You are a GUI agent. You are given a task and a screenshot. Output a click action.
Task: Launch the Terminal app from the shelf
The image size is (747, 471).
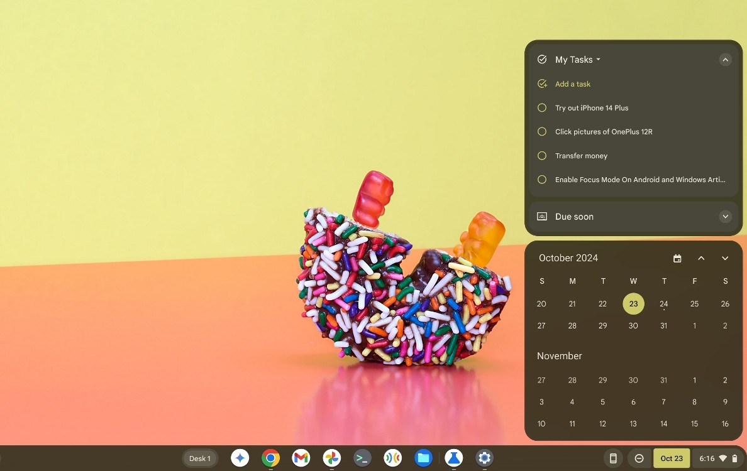click(x=362, y=458)
